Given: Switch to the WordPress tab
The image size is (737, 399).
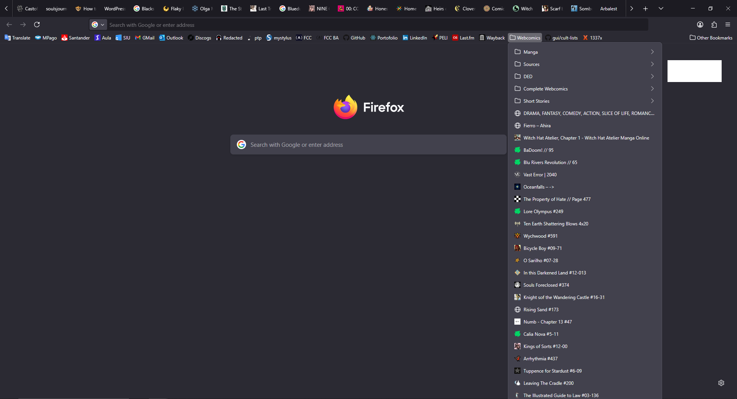Looking at the screenshot, I should 114,8.
